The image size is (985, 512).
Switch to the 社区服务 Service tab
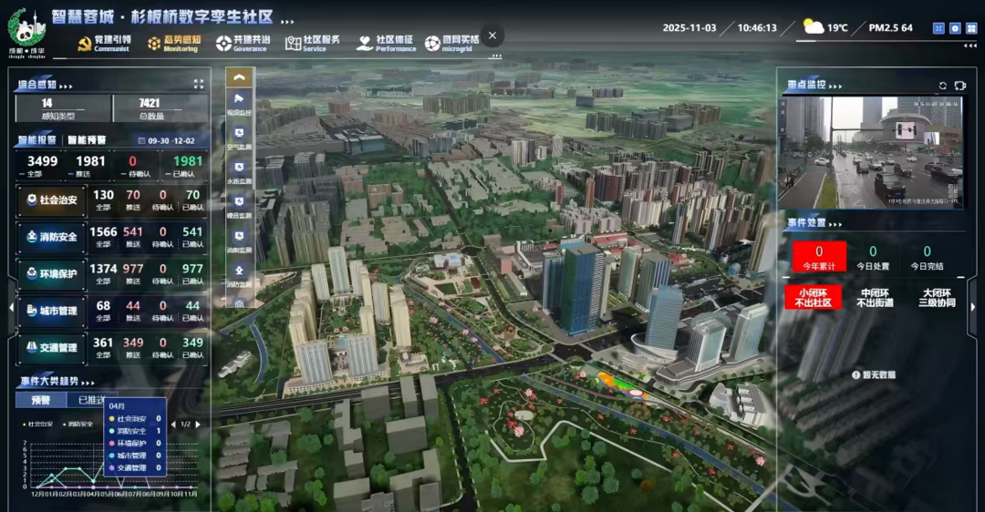(x=313, y=43)
